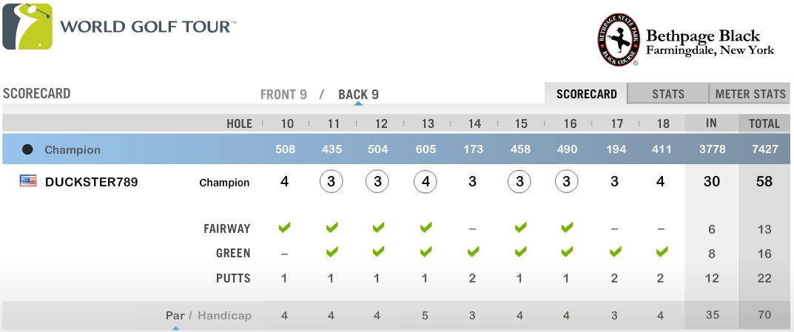This screenshot has width=794, height=332.
Task: Switch to FRONT 9 holes
Action: [283, 95]
